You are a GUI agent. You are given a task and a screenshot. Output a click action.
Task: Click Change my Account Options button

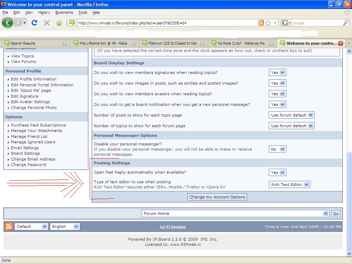(217, 197)
